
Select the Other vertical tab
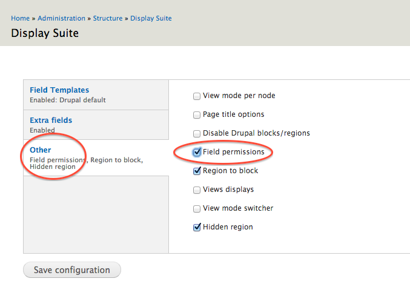coord(41,150)
